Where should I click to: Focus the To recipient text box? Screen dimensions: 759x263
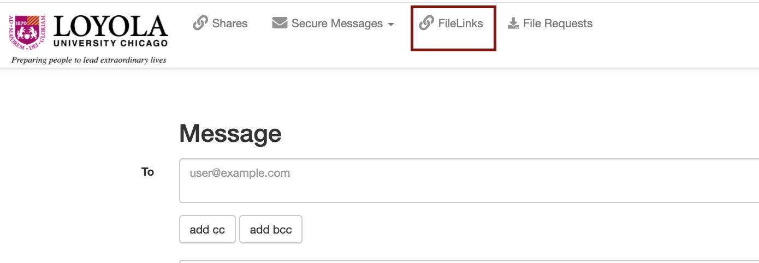tap(469, 181)
